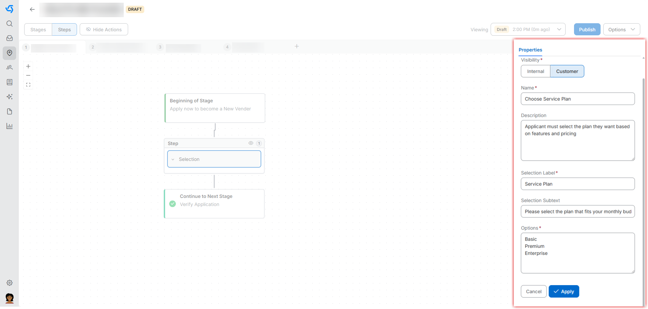Click the AI sparkle icon

[x=9, y=97]
